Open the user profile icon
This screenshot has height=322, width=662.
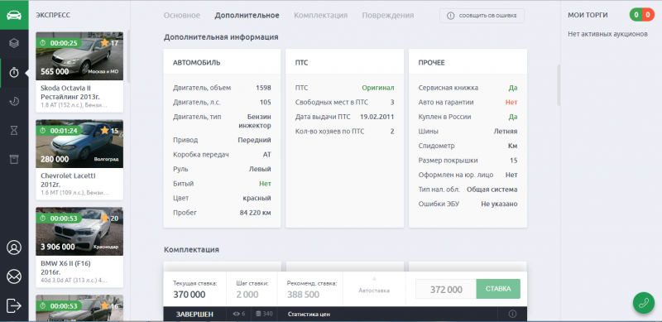coord(14,248)
